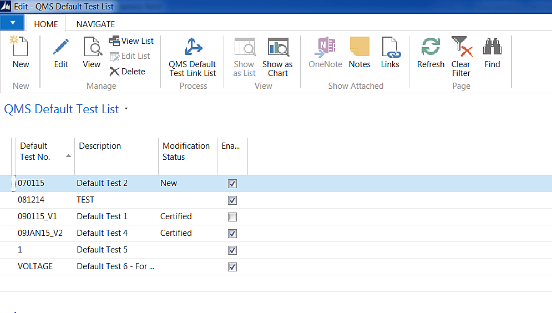
Task: Open the blue application menu dropdown
Action: click(13, 23)
